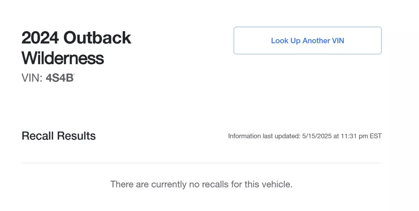Viewport: 419px width, 211px height.
Task: Click the word Outback in the heading
Action: [97, 38]
